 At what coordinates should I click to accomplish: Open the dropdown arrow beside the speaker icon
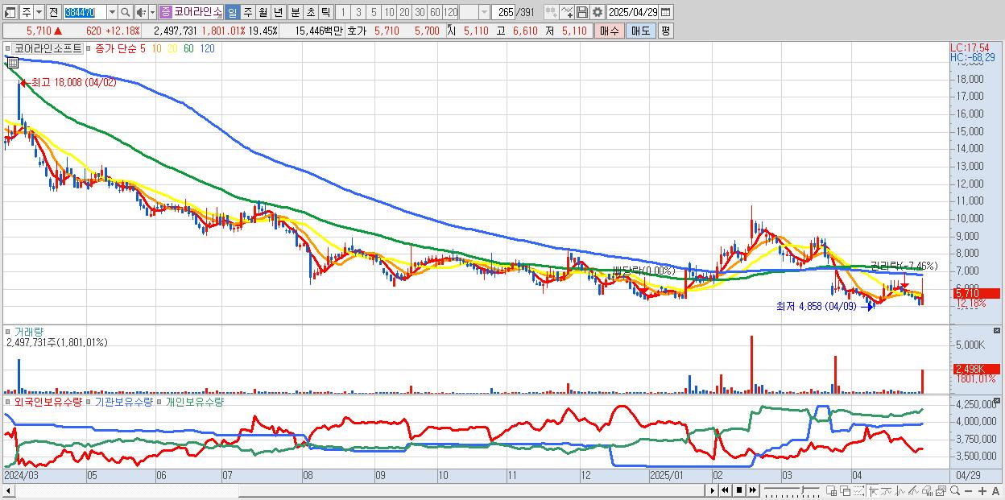[152, 13]
